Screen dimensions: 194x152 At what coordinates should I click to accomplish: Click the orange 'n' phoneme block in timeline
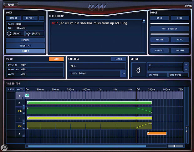156,133
